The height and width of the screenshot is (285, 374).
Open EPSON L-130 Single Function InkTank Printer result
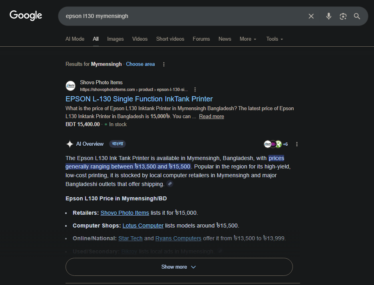139,99
